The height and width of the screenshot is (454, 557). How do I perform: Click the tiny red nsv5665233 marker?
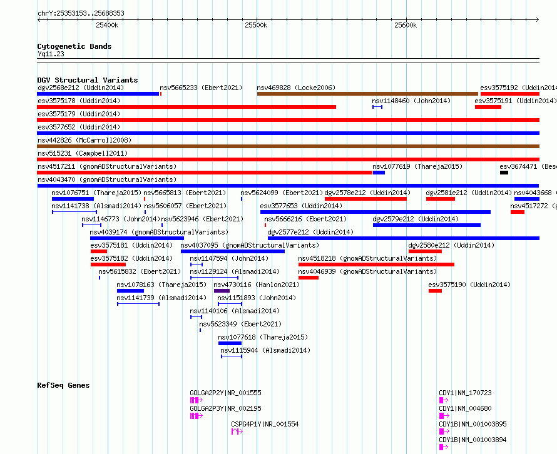[x=161, y=94]
